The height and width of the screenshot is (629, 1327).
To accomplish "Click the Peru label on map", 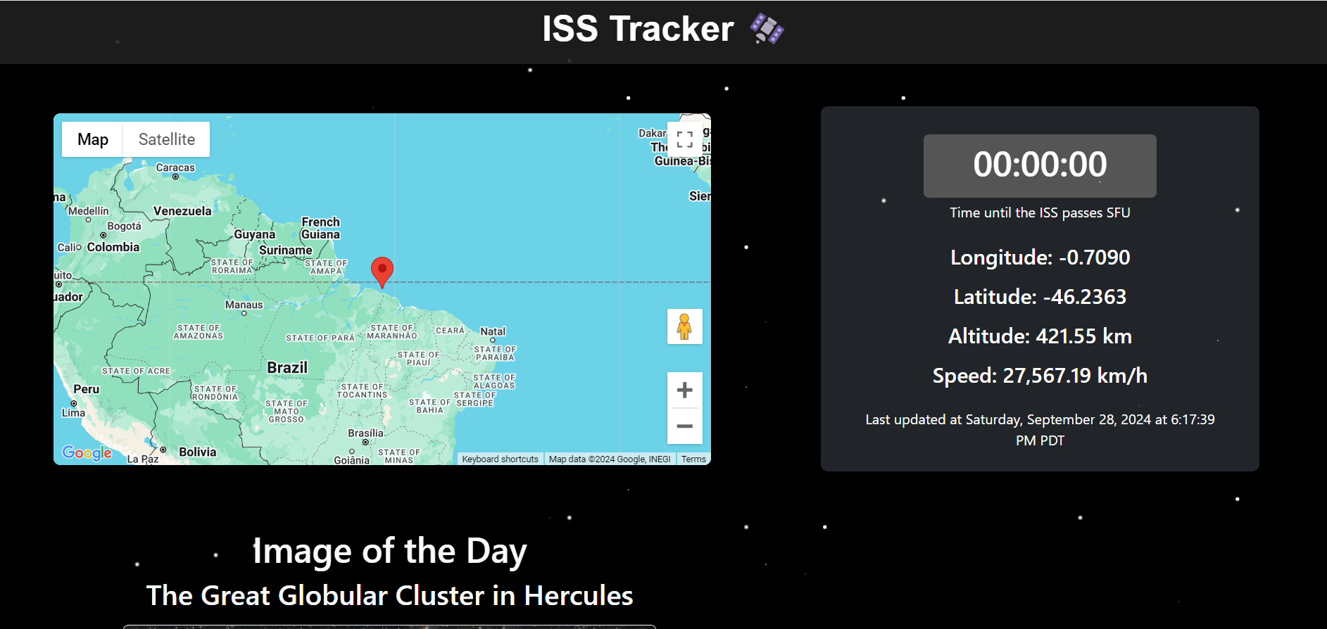I will tap(86, 389).
